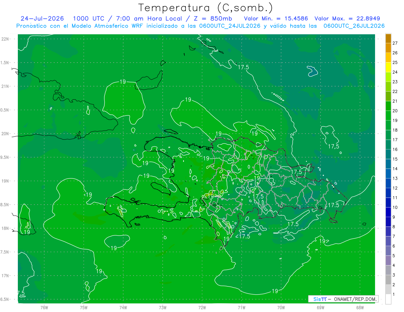Click the '75W' longitude label
This screenshot has height=312, width=404.
point(84,308)
